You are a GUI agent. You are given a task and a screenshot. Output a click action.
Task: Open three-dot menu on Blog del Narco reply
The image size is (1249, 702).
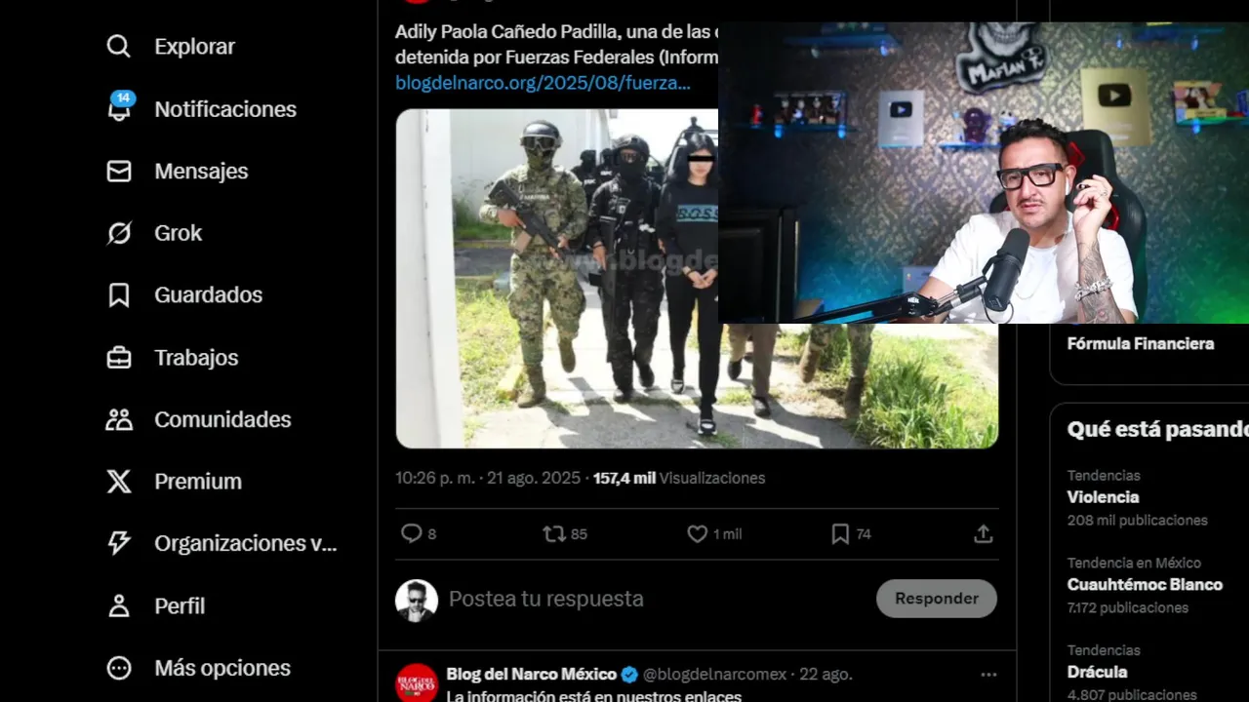point(988,675)
